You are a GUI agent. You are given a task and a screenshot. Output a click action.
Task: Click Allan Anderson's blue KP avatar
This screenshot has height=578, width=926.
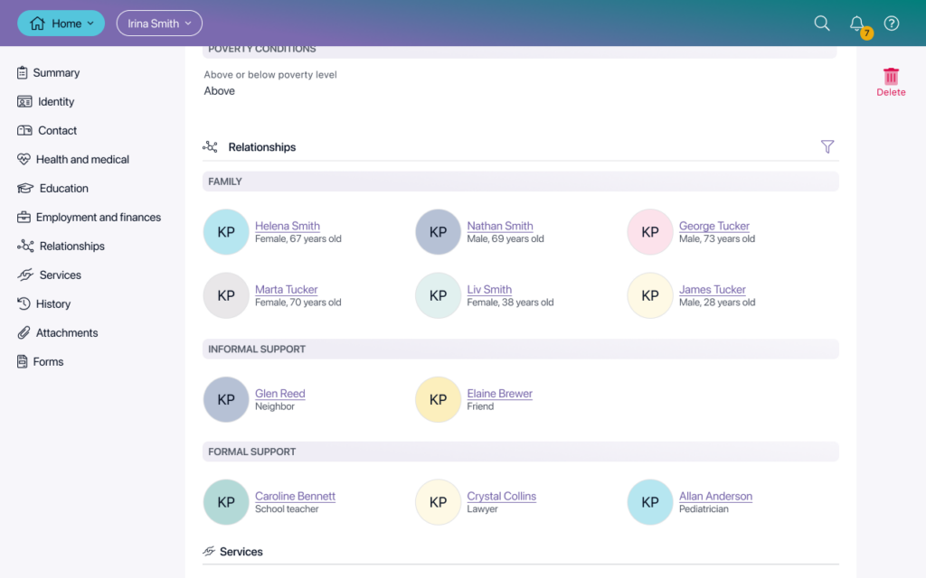tap(650, 502)
